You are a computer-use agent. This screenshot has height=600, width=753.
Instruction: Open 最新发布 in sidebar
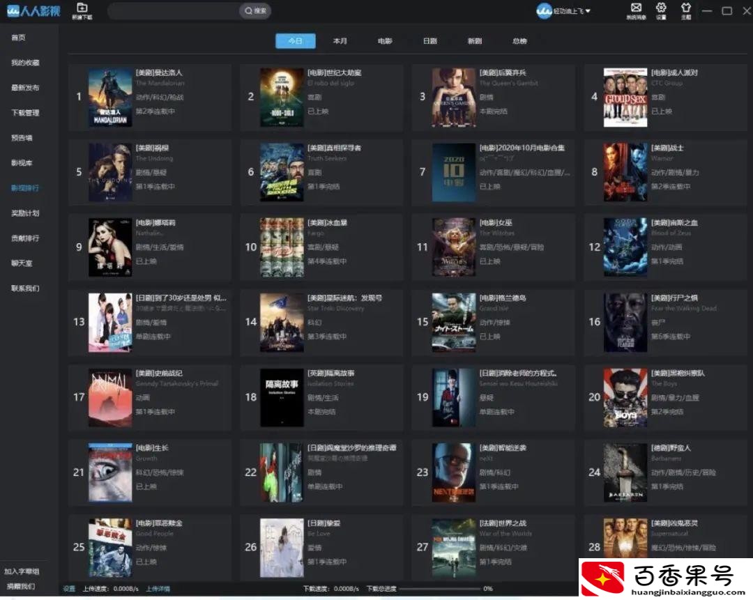coord(26,87)
